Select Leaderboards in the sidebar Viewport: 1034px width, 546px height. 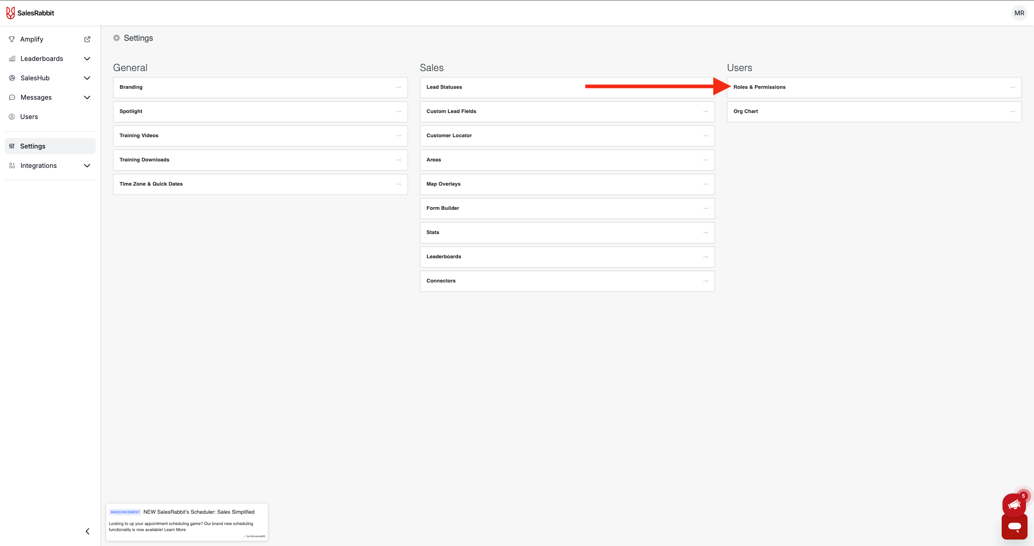point(50,59)
